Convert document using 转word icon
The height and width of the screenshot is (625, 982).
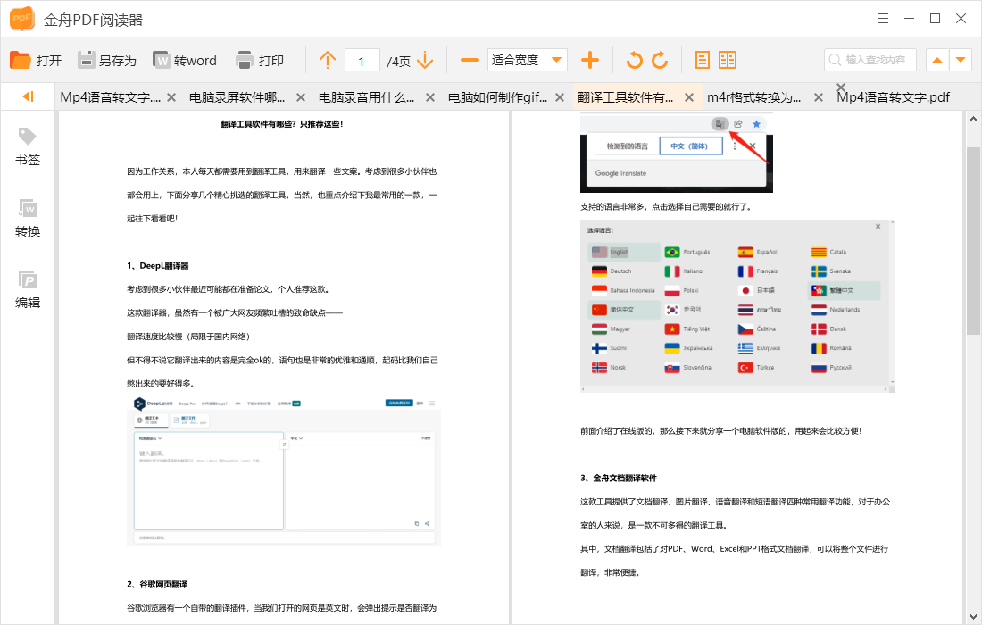pyautogui.click(x=162, y=60)
